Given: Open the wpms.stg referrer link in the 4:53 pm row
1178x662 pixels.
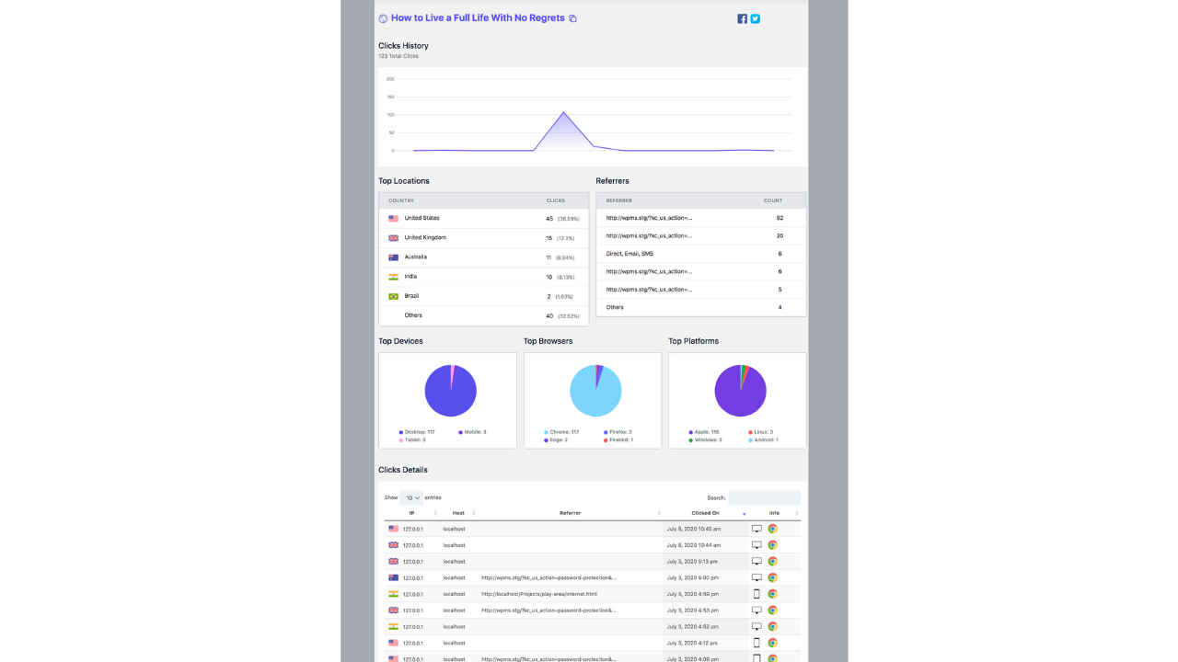Looking at the screenshot, I should (549, 610).
